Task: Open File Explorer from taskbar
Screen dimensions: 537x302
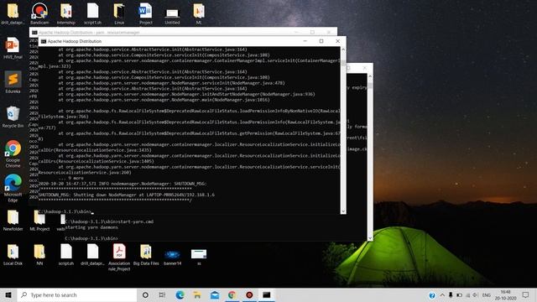Action: point(197,294)
